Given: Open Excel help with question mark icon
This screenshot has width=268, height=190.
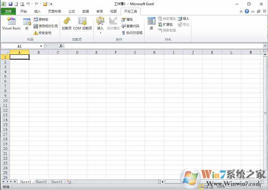Looking at the screenshot, I should click(x=247, y=12).
